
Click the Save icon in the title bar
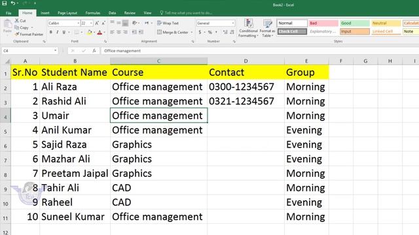5,3
